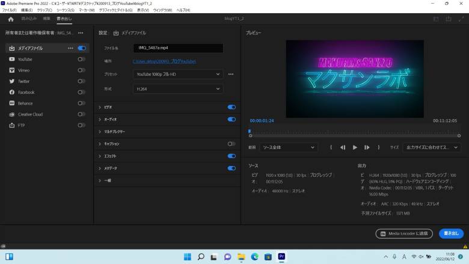
Task: Send to Media Encoder button
Action: 404,233
